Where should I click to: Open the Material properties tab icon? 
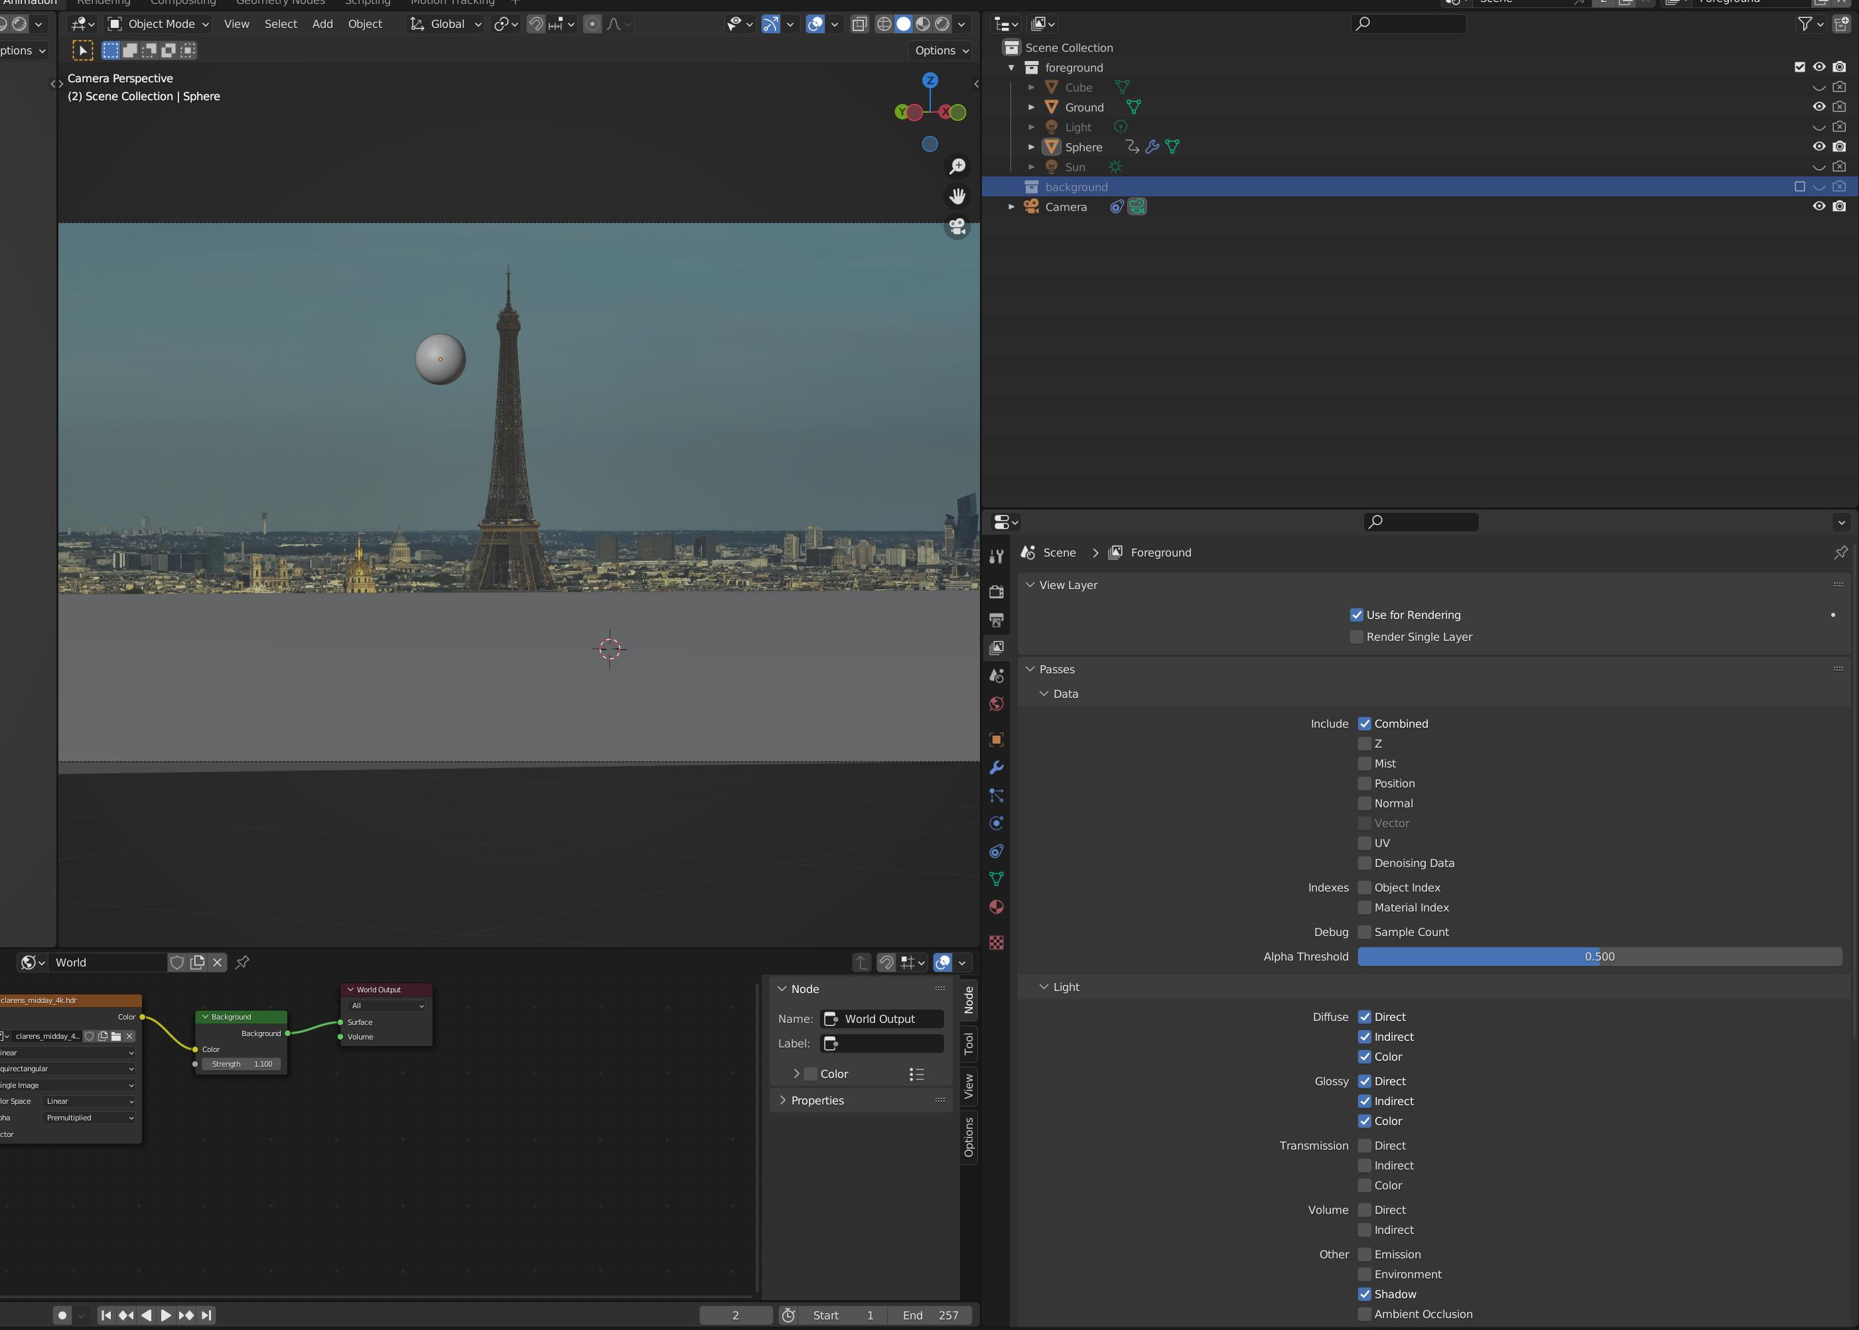996,907
